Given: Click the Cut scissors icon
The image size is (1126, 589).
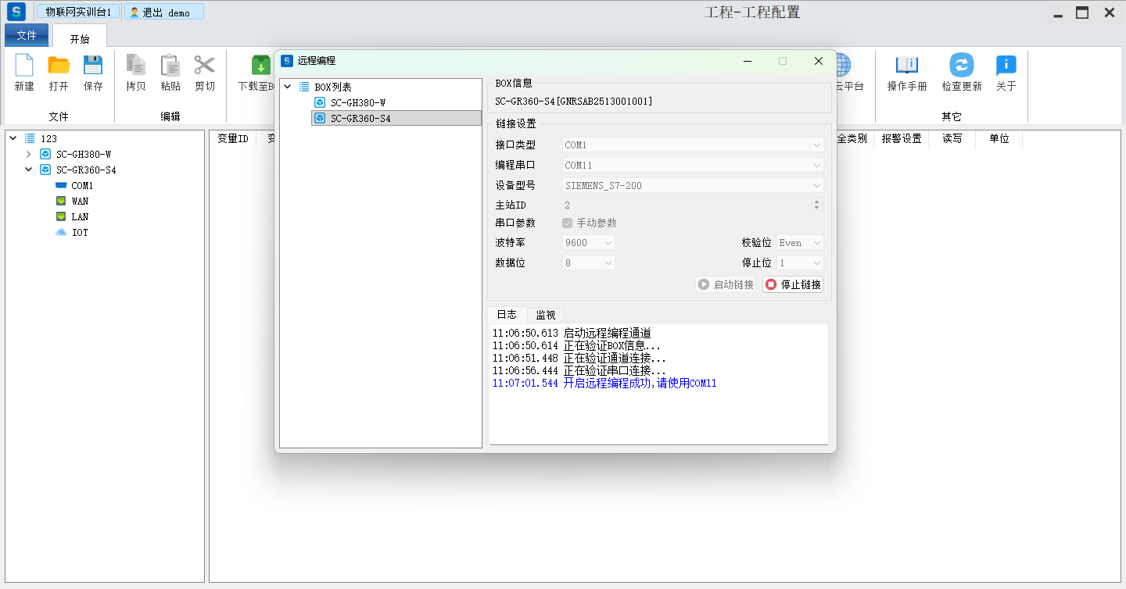Looking at the screenshot, I should 204,66.
